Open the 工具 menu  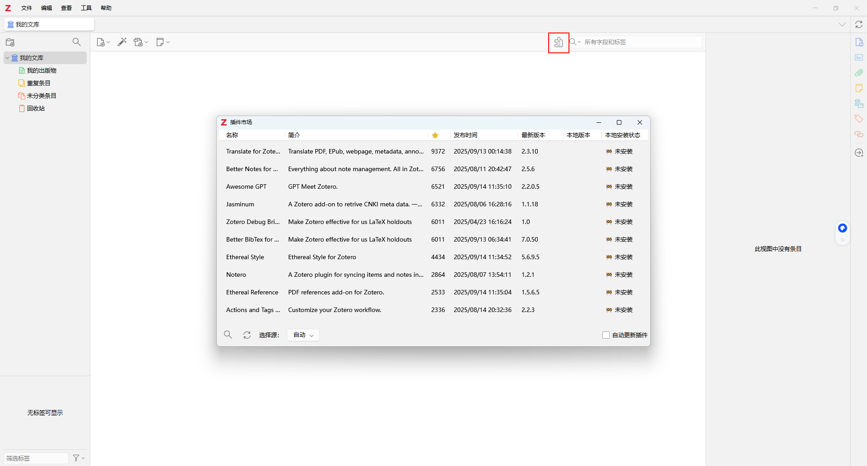(x=86, y=8)
